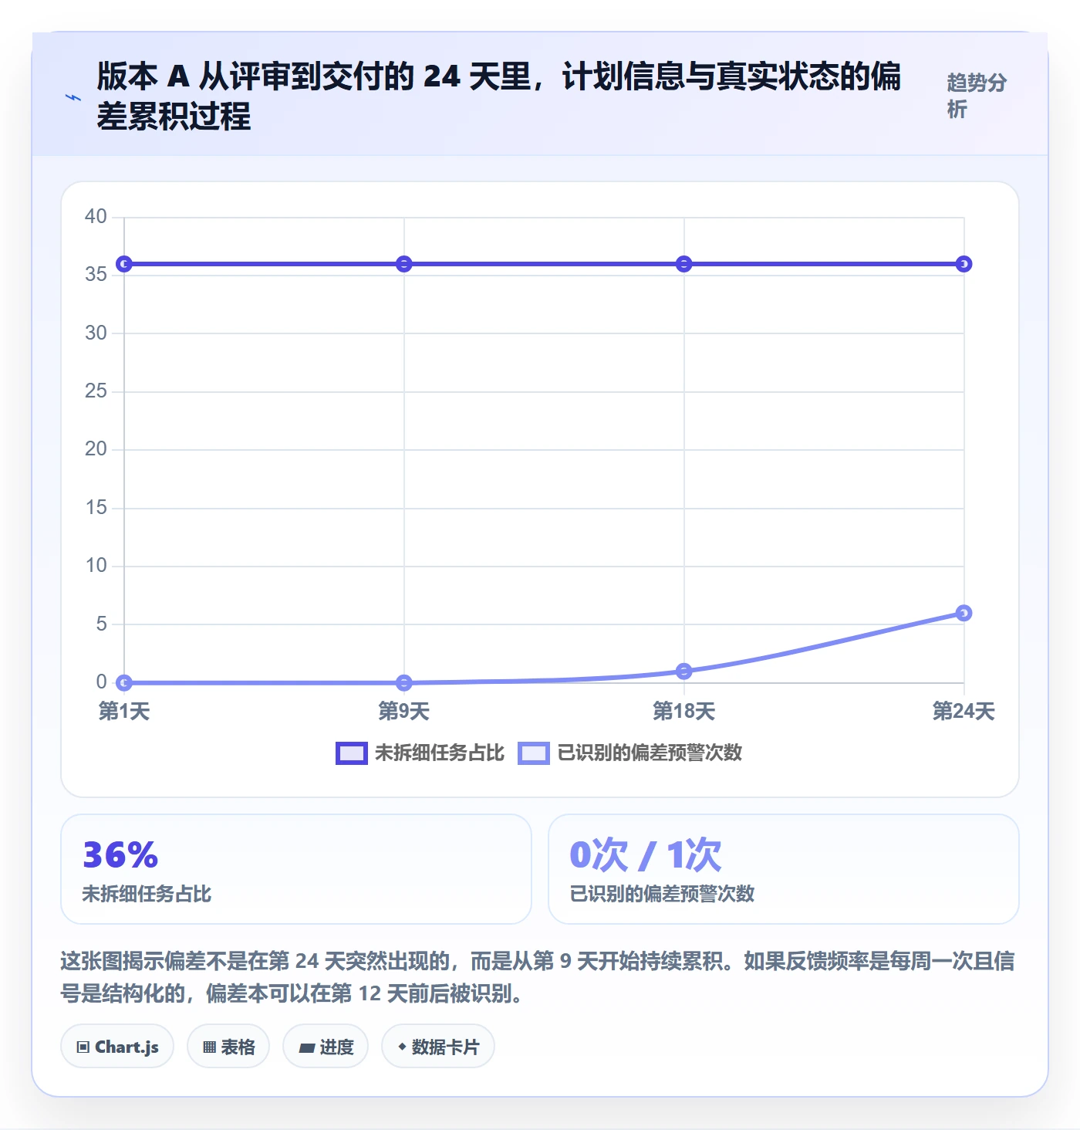The width and height of the screenshot is (1080, 1130).
Task: Click the 未拆细任务占比 caption under 36%
Action: (x=147, y=894)
